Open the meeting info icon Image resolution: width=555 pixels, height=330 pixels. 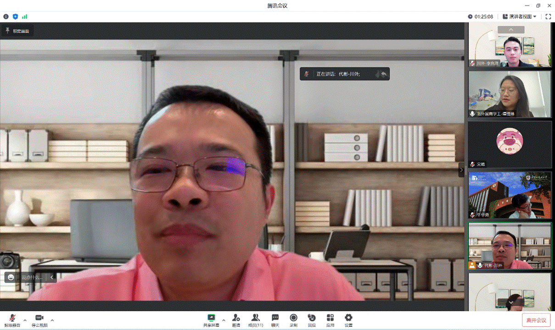point(6,16)
